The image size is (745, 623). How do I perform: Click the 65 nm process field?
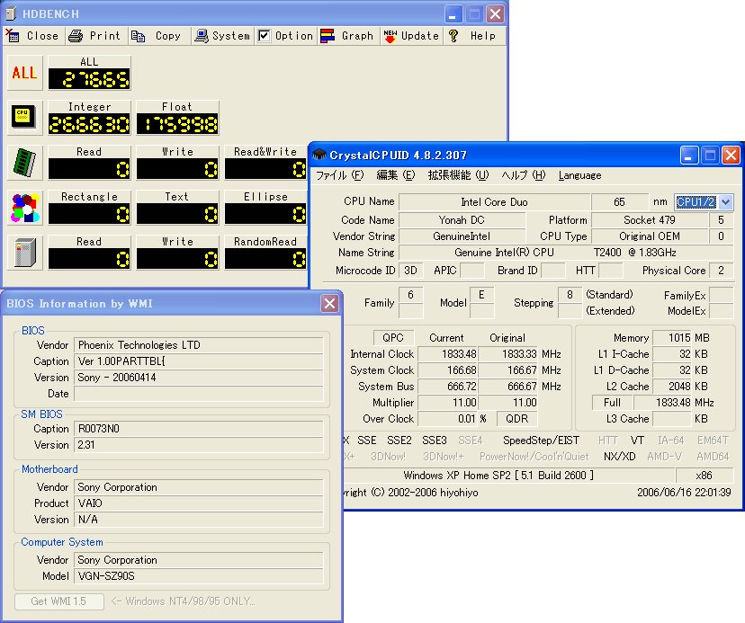pyautogui.click(x=620, y=201)
